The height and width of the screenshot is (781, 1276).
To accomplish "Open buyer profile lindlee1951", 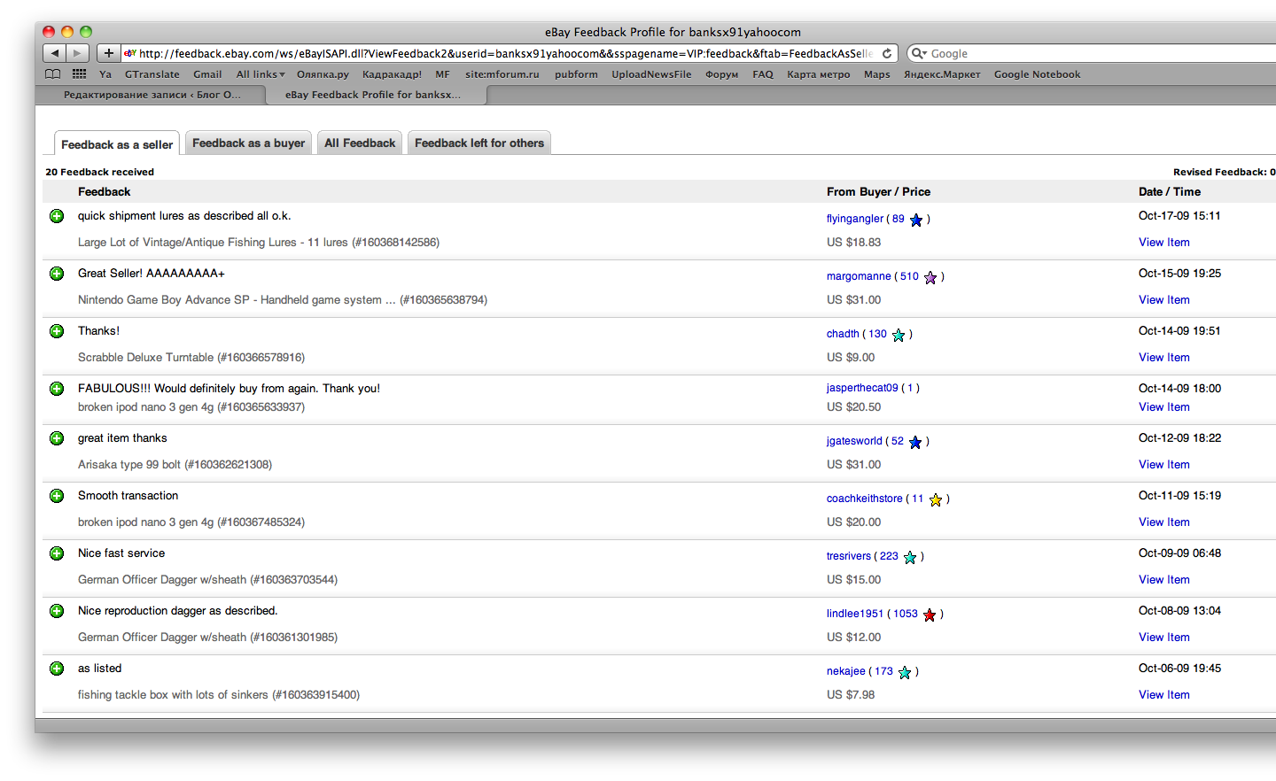I will coord(855,614).
